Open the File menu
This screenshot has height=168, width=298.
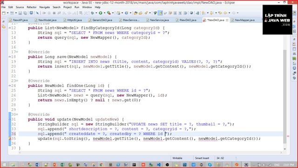[3, 7]
